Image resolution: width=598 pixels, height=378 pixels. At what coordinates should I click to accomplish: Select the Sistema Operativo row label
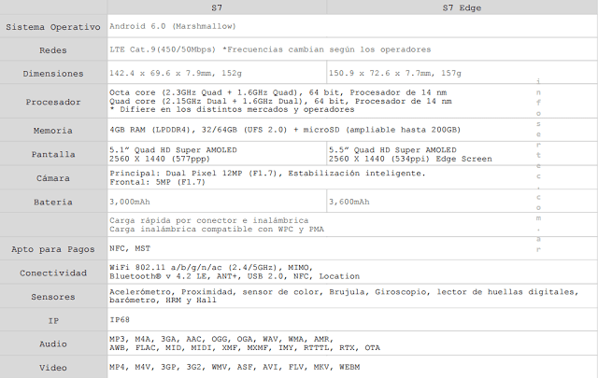click(x=52, y=27)
